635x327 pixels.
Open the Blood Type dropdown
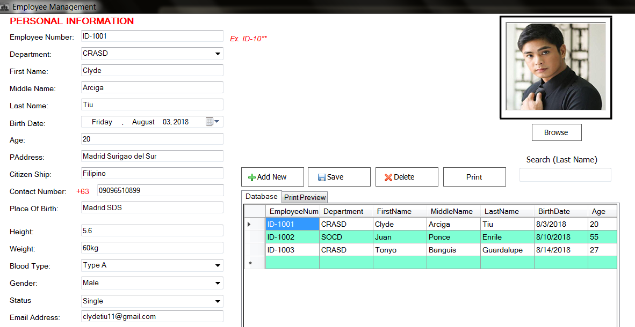(x=218, y=265)
